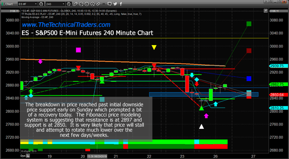This screenshot has width=289, height=159.
Task: Restore the chart window size
Action: pyautogui.click(x=280, y=2)
